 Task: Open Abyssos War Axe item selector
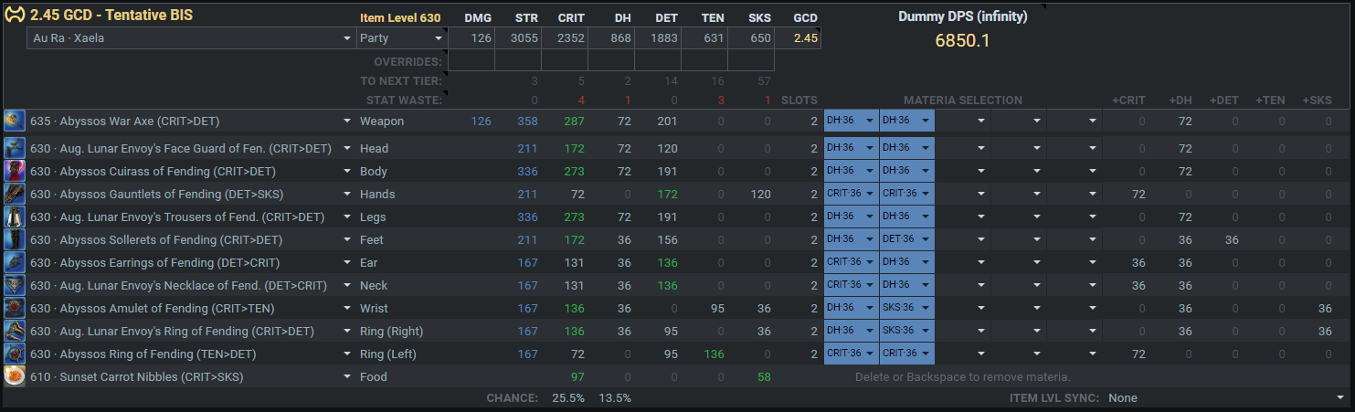(x=191, y=121)
